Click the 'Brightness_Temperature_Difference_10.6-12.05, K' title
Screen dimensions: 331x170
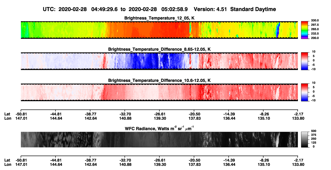(x=159, y=80)
